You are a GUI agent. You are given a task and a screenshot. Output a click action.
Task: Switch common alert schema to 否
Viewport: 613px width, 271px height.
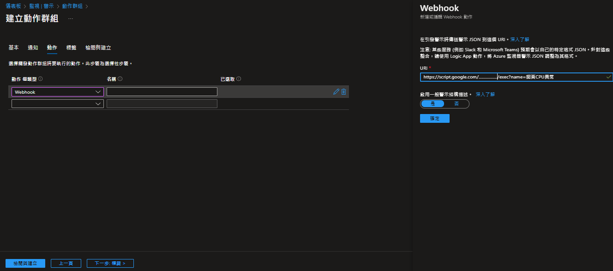pos(457,103)
